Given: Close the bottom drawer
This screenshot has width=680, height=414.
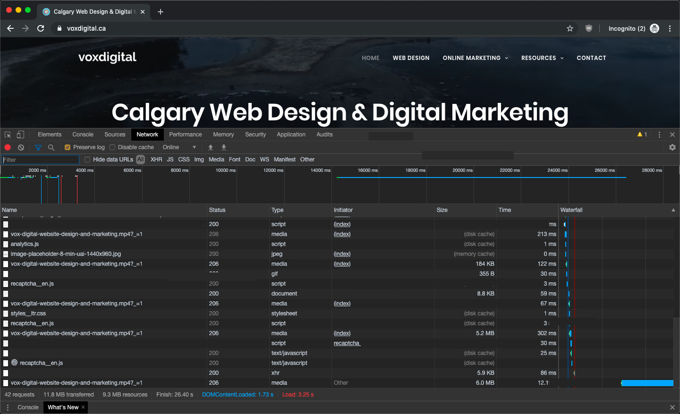Looking at the screenshot, I should click(x=672, y=407).
